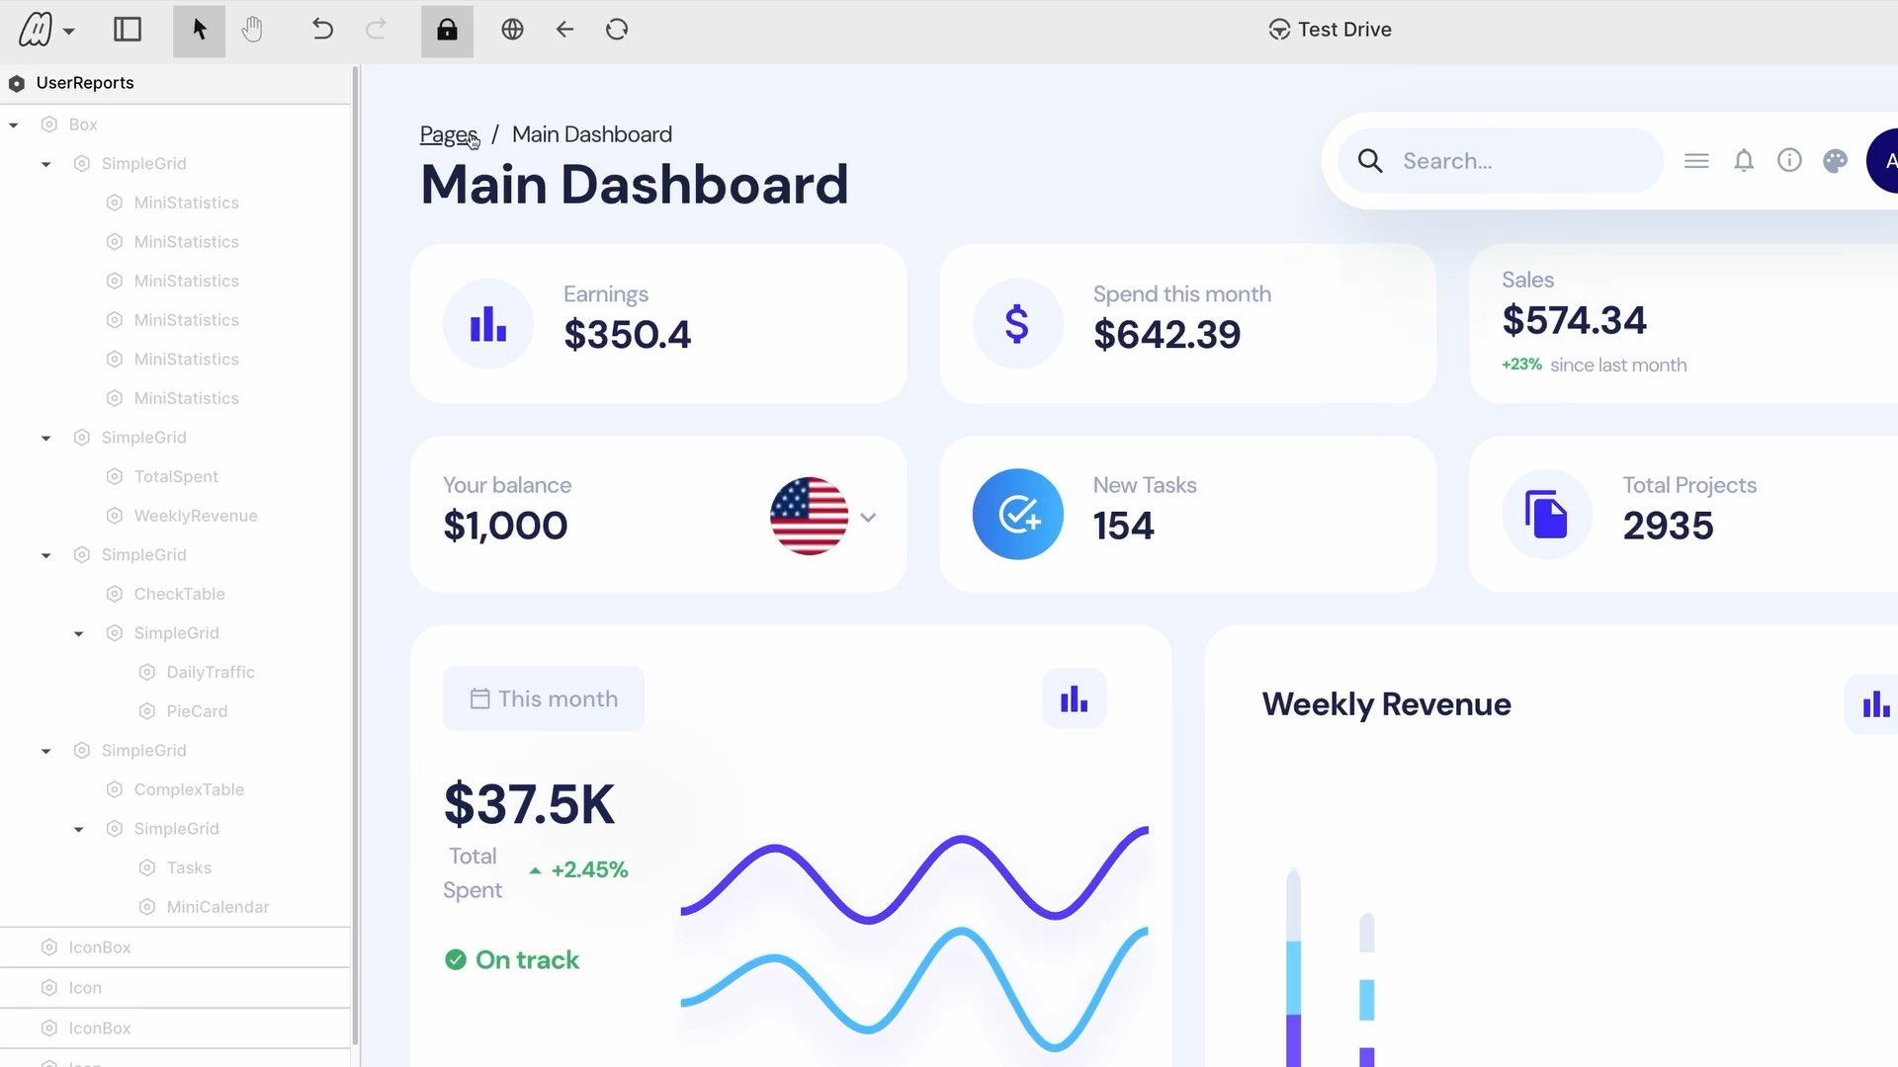Select the WeeklyRevenue tree item

coord(196,516)
